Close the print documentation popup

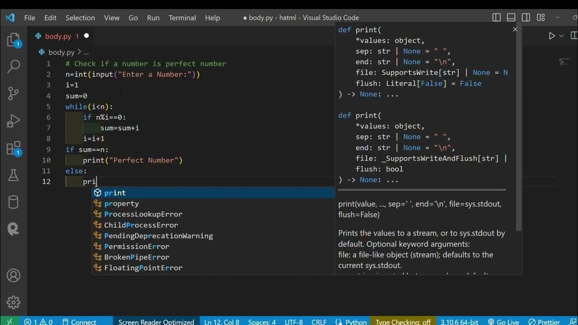point(515,29)
